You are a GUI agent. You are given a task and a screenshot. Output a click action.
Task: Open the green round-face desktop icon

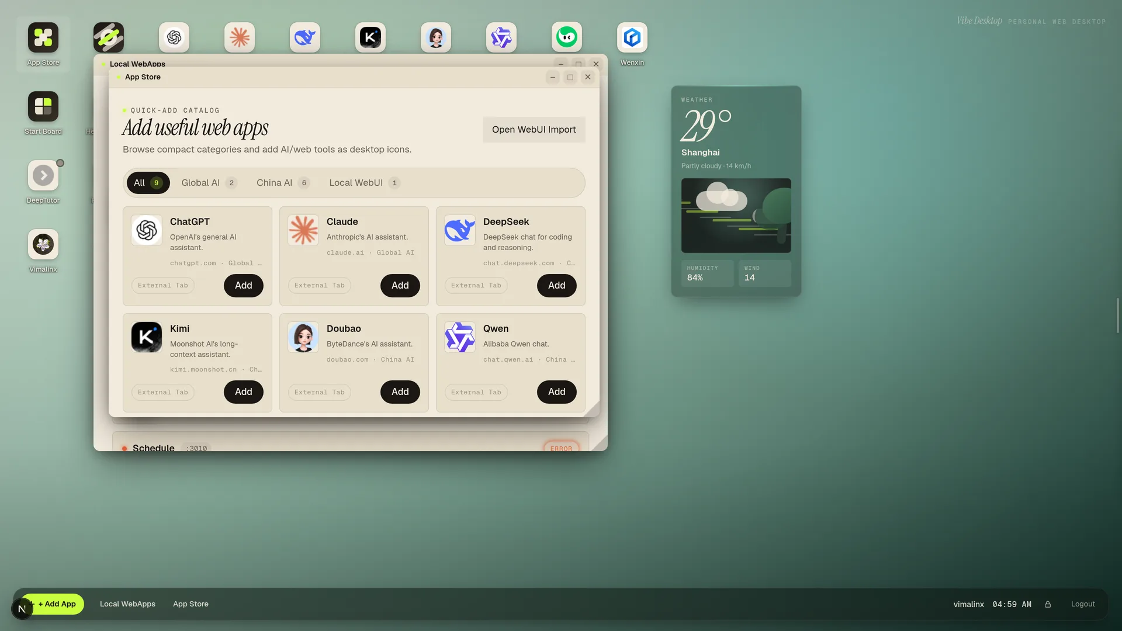(x=567, y=38)
